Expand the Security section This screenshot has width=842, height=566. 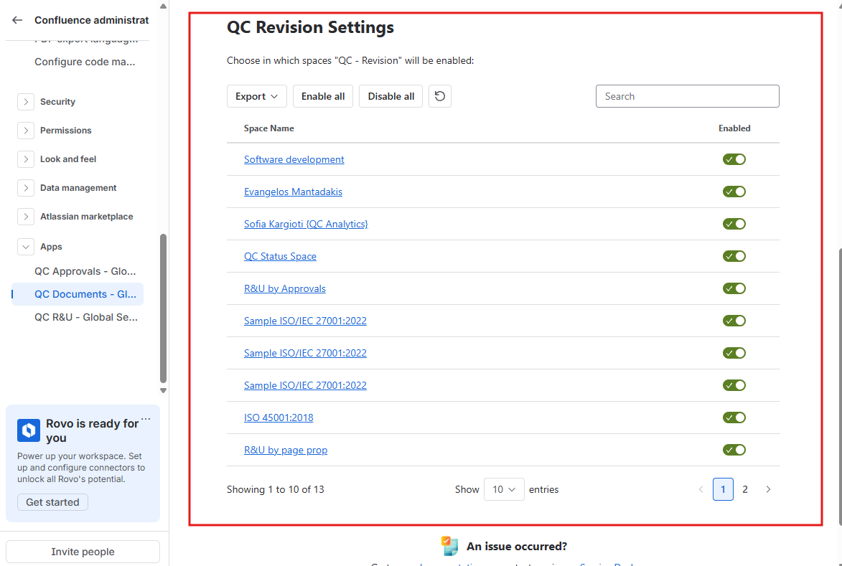click(x=26, y=101)
